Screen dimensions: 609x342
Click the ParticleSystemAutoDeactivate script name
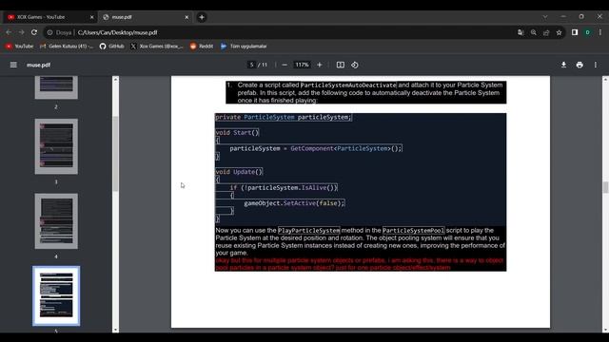coord(348,85)
